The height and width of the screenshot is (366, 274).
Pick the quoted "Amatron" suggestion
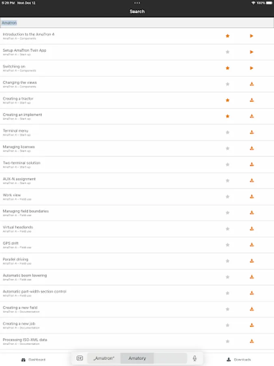click(104, 358)
